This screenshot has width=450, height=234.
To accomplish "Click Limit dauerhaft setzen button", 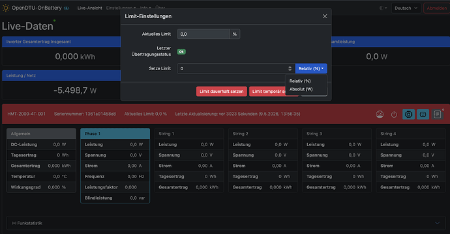I will click(x=222, y=92).
